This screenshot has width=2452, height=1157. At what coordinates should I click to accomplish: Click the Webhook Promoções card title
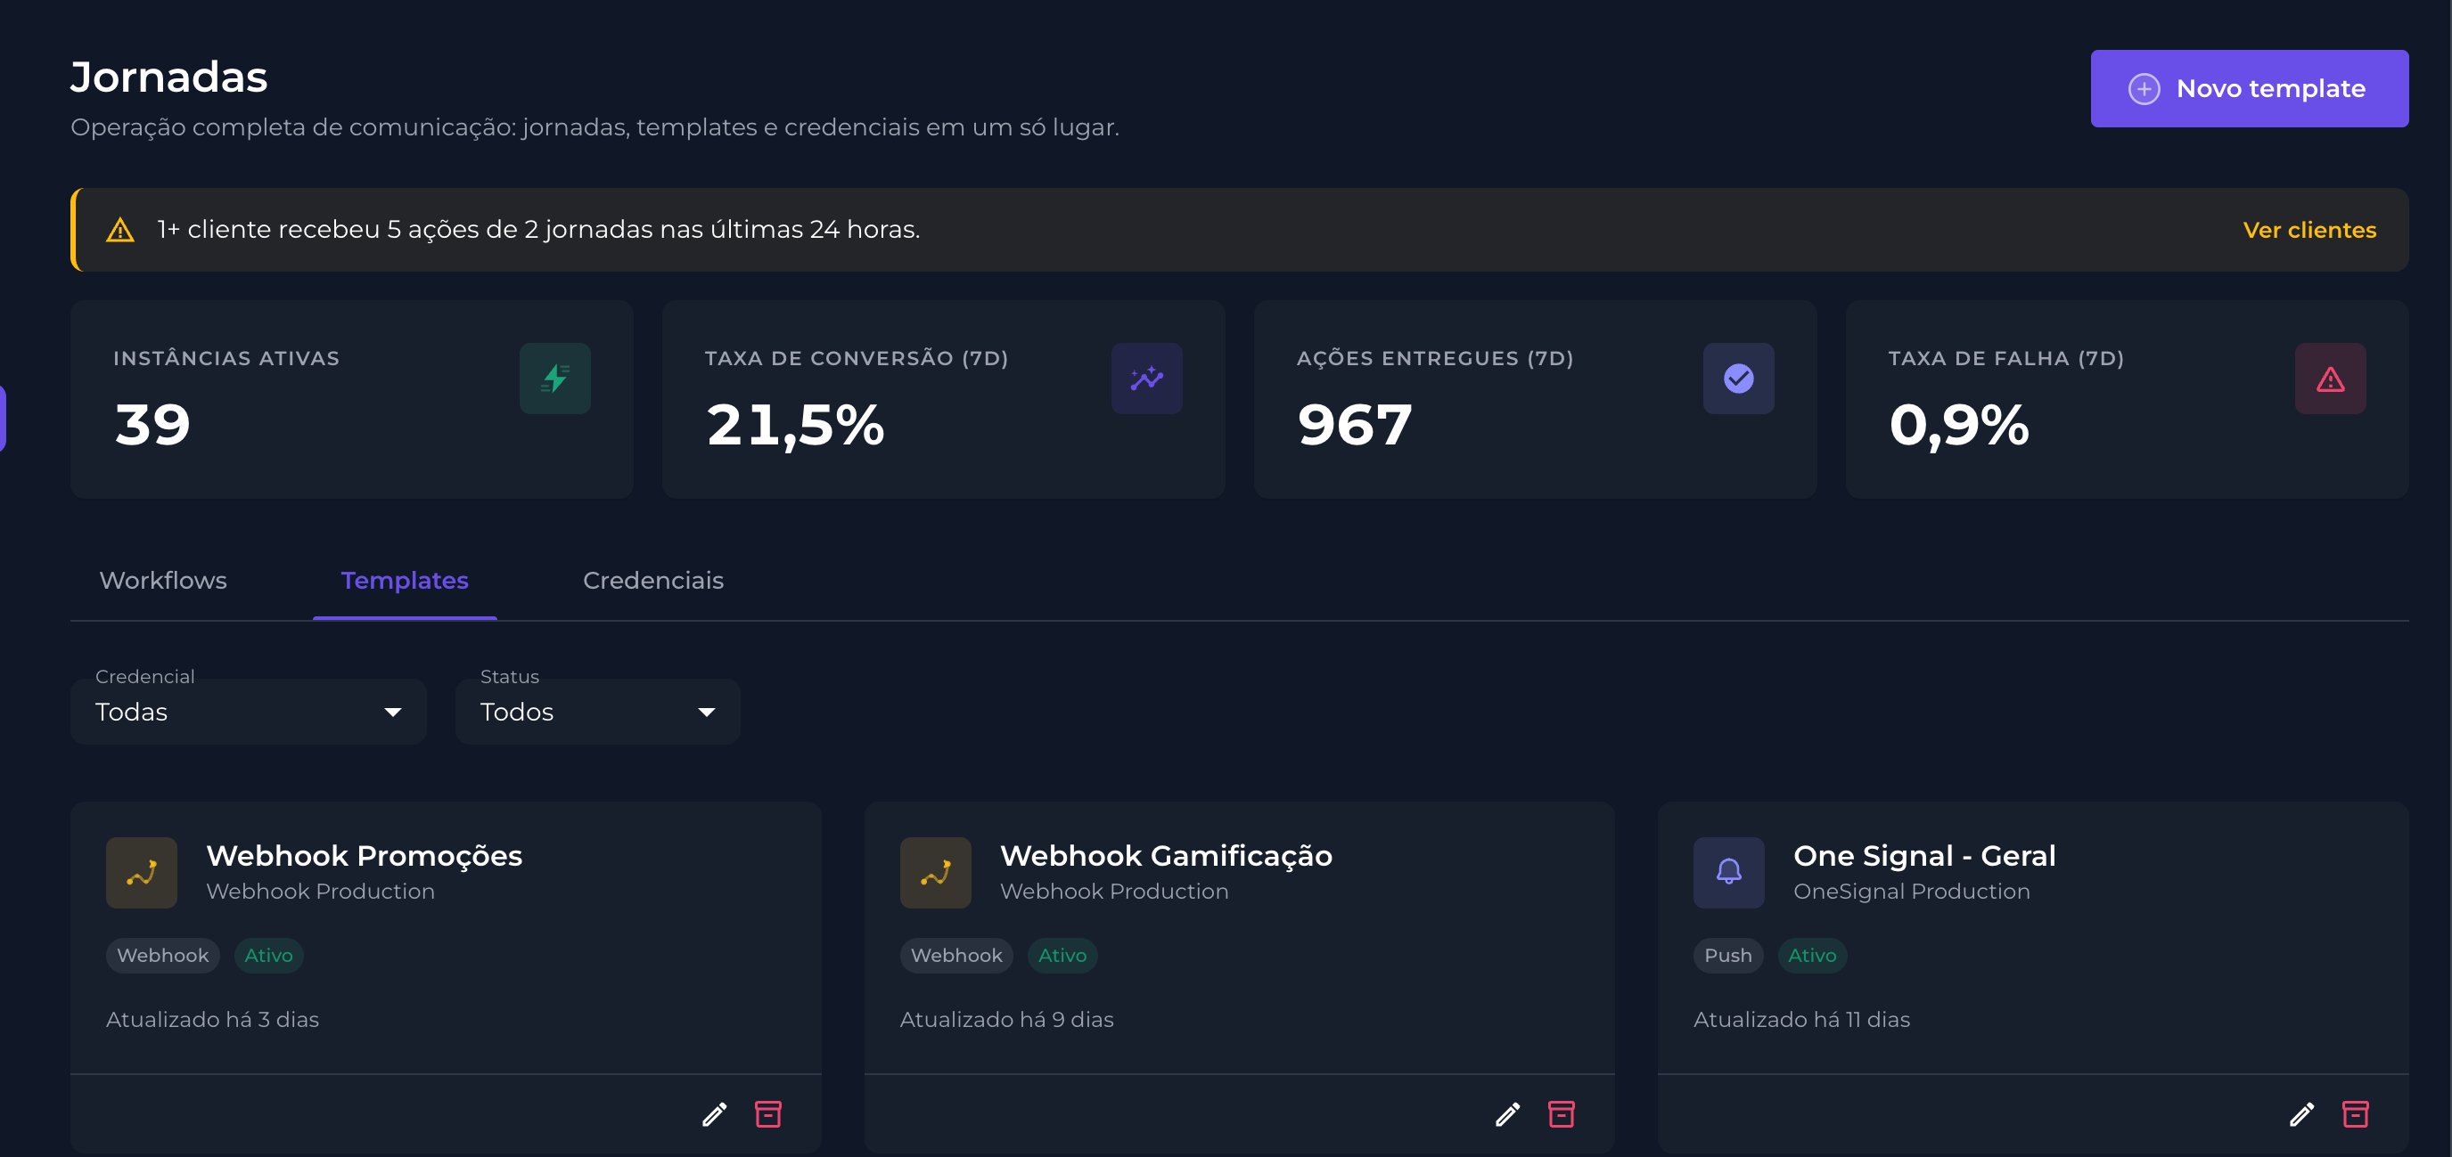tap(364, 855)
